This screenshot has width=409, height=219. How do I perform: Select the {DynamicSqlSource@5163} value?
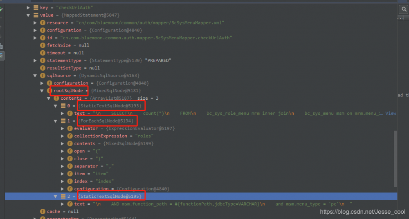[109, 76]
